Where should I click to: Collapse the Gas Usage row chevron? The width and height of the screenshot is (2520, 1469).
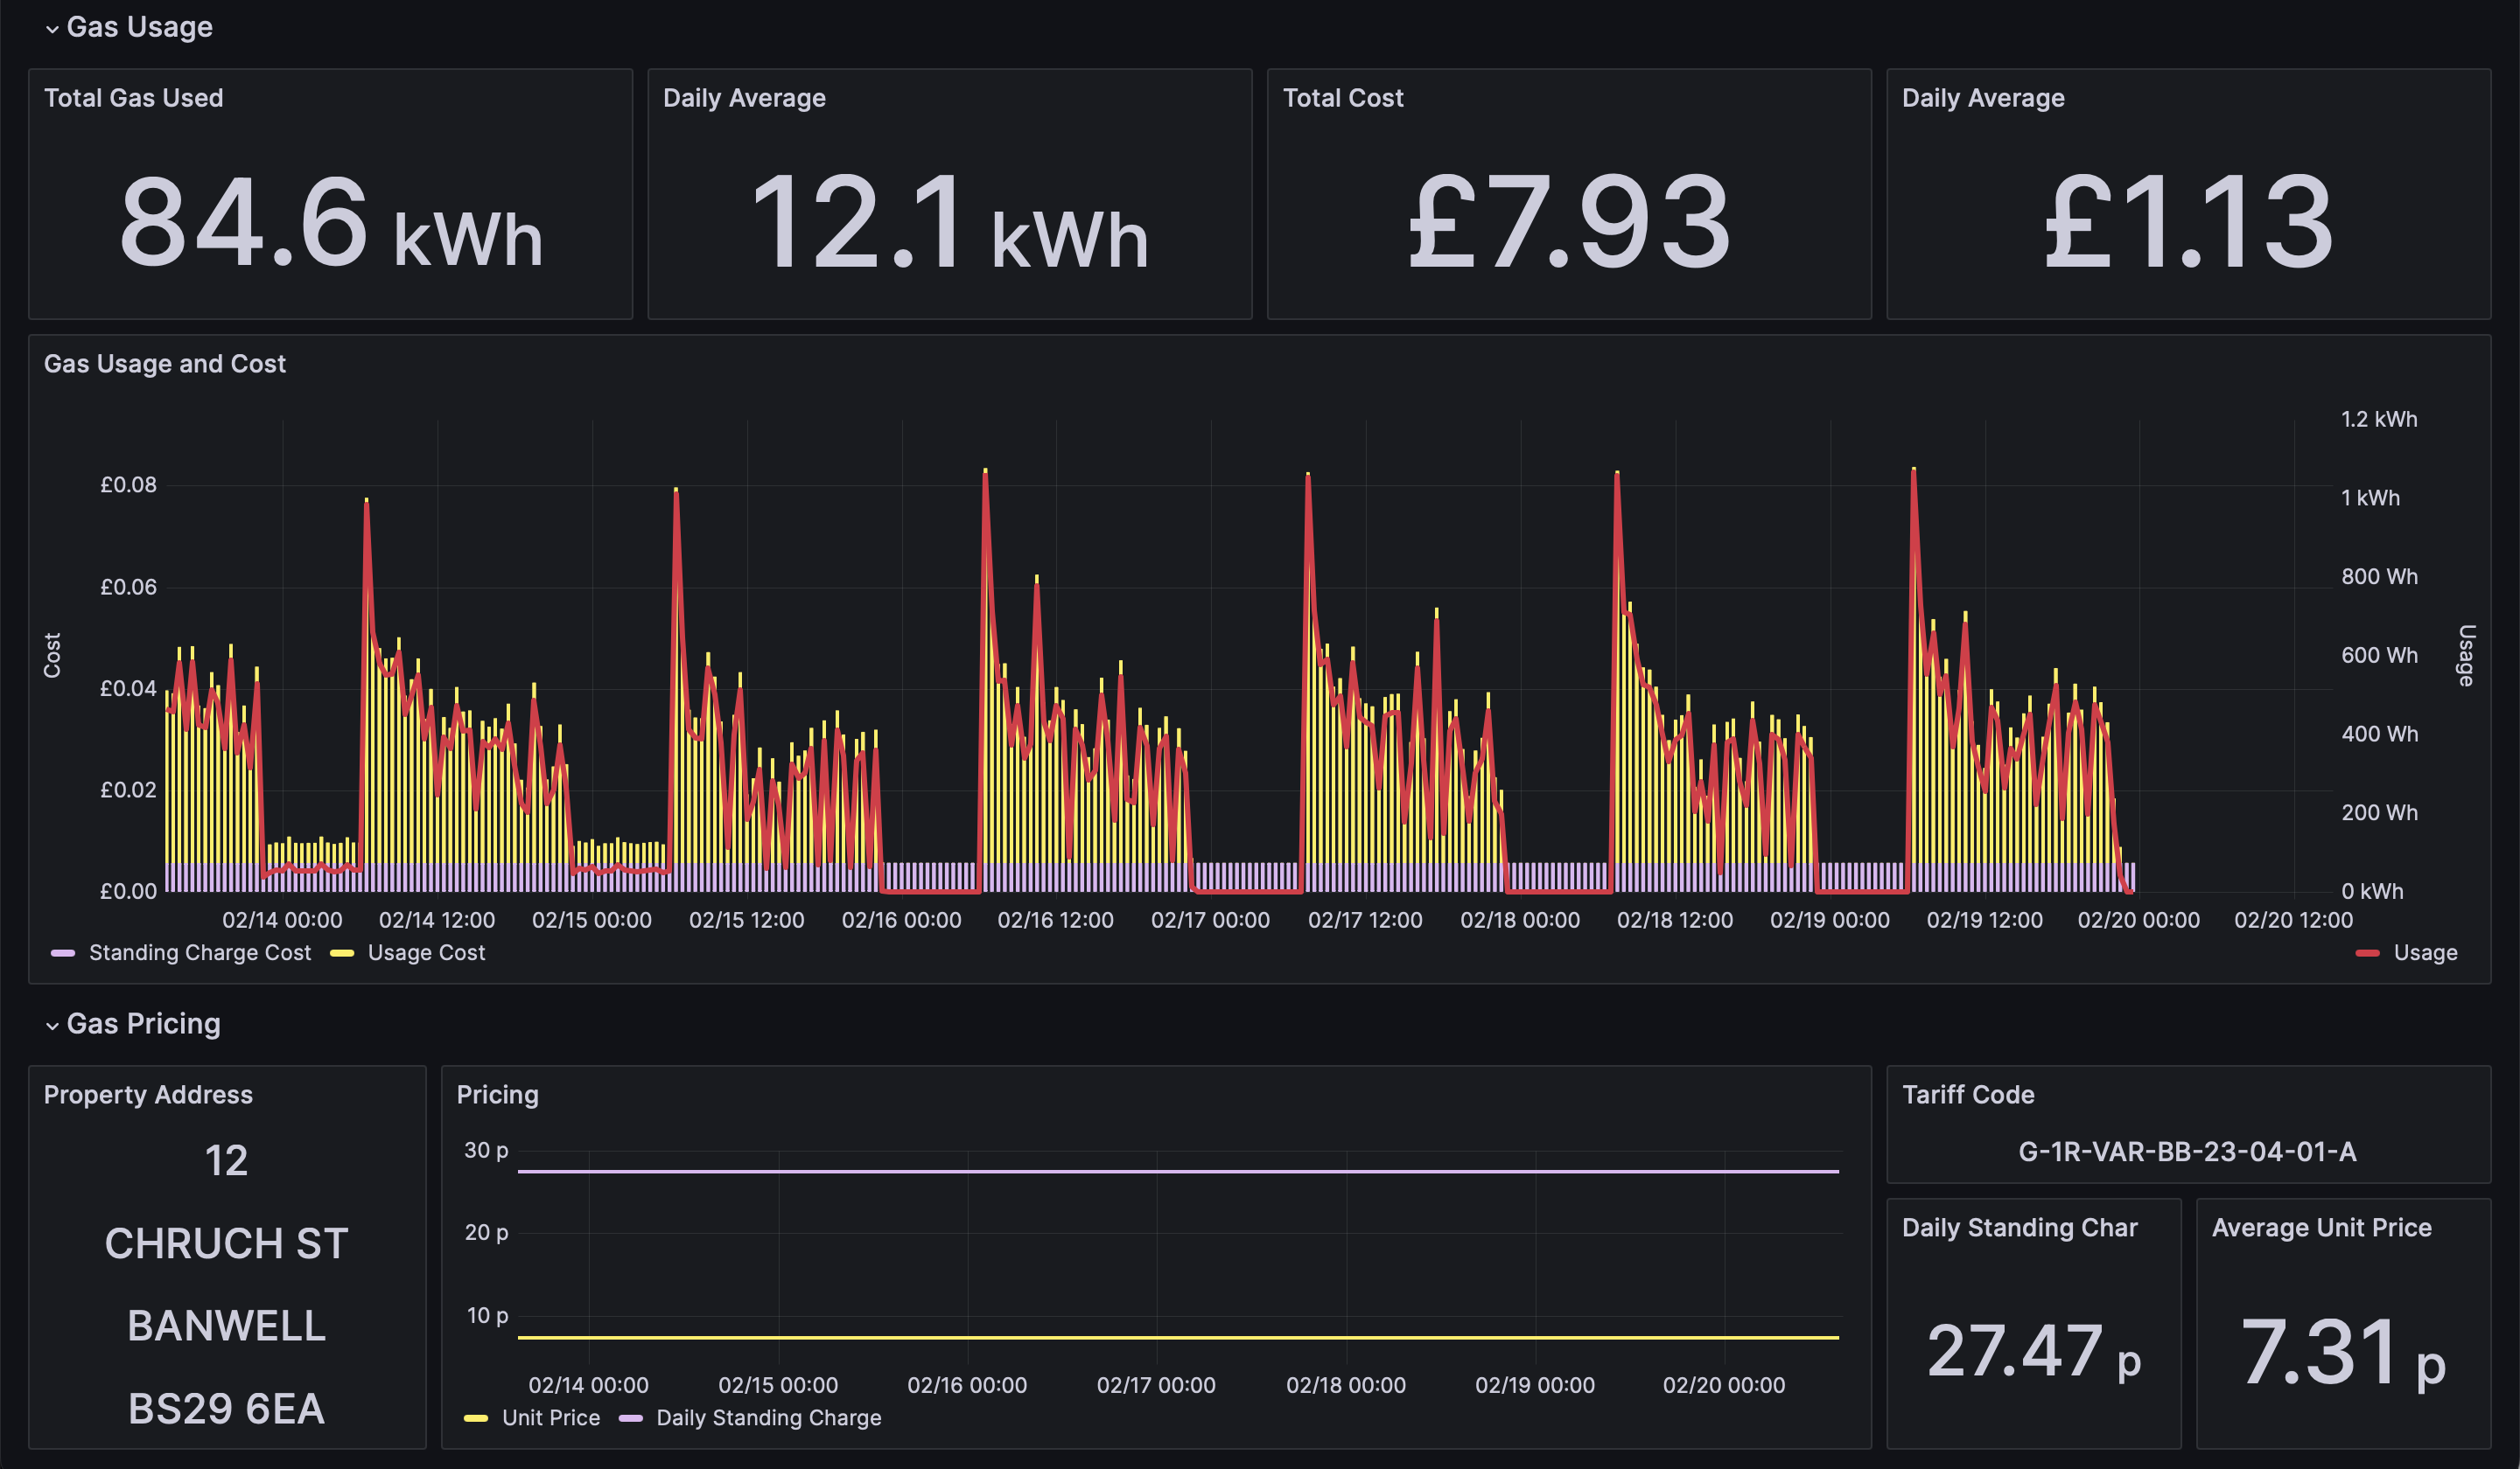coord(52,29)
